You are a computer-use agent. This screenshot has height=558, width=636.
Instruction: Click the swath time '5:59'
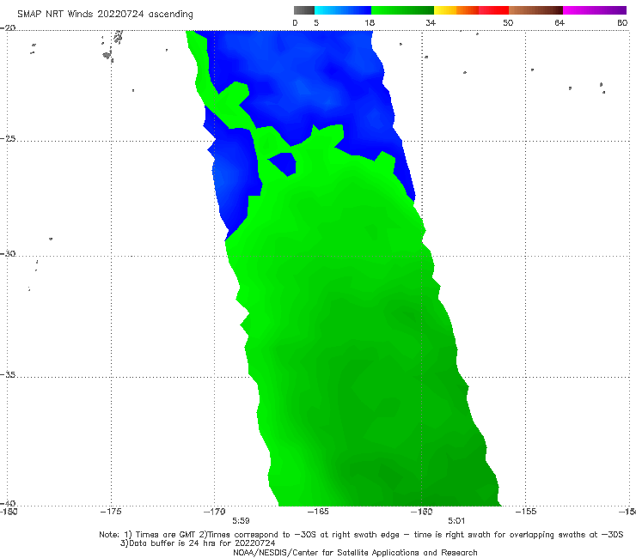(241, 521)
